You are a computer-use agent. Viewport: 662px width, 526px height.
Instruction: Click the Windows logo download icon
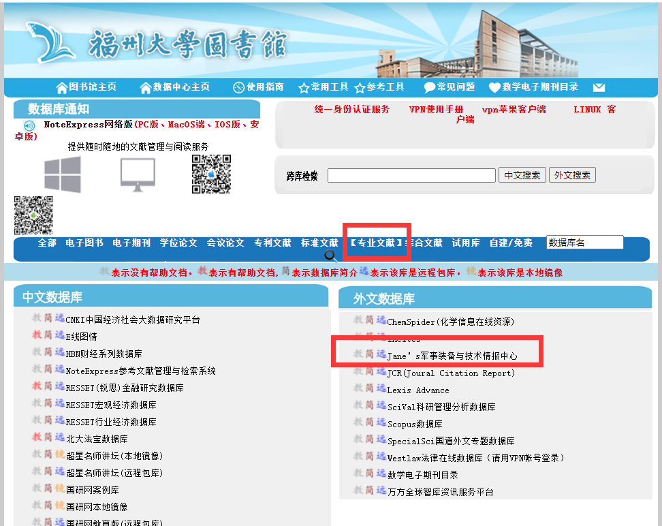click(x=63, y=175)
